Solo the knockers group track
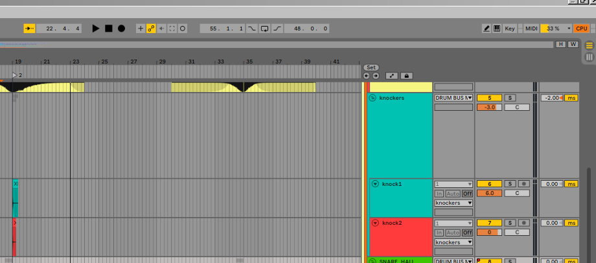596x263 pixels. click(509, 98)
